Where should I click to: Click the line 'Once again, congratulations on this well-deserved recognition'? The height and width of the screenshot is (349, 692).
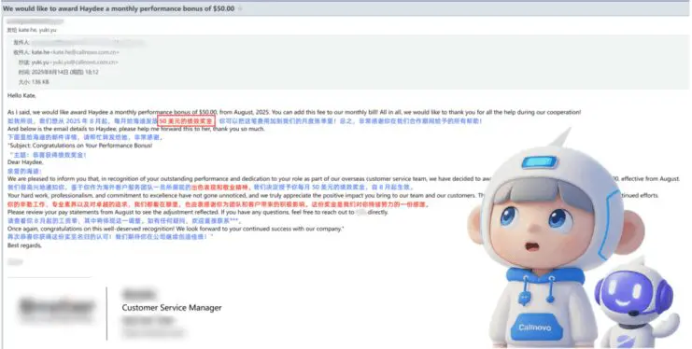click(x=176, y=229)
